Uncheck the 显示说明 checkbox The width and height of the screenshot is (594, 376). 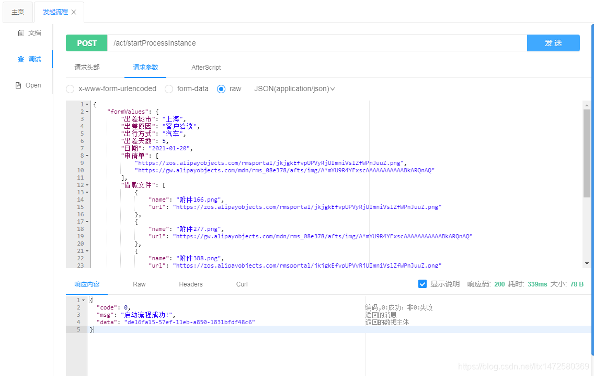click(x=422, y=284)
